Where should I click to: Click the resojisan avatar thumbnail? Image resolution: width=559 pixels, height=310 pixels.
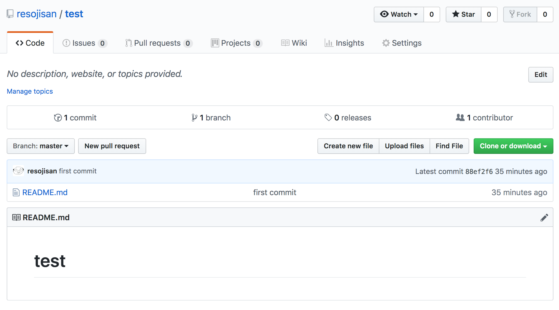(18, 171)
